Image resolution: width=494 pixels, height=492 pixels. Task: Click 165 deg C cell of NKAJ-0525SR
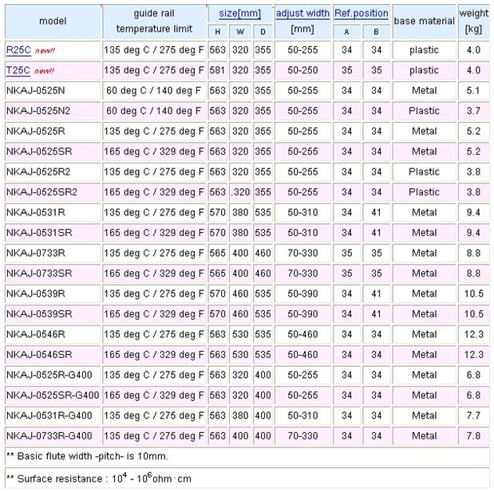(x=154, y=152)
